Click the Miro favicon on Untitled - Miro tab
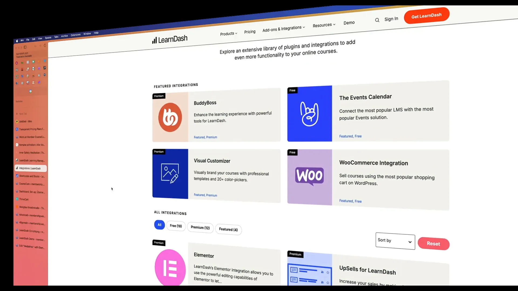 tap(17, 122)
